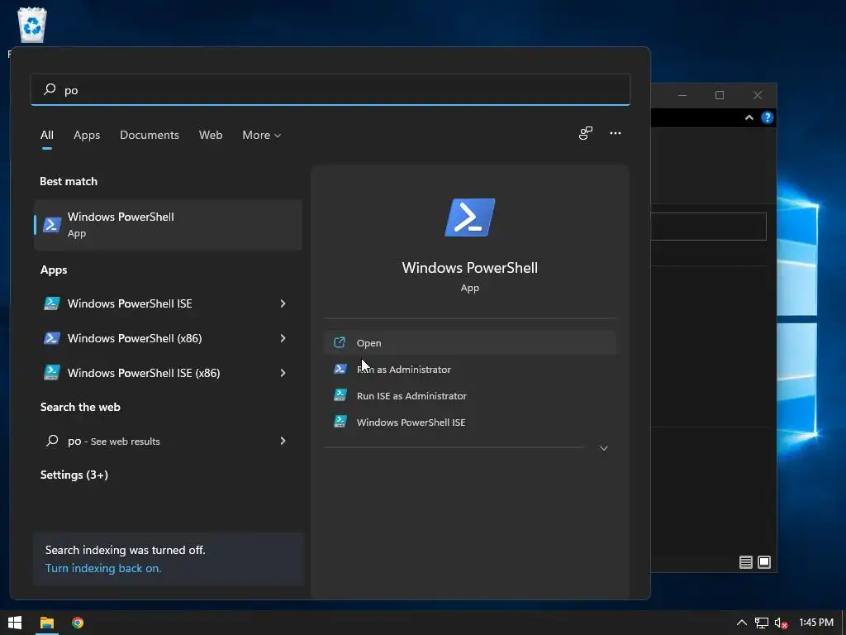This screenshot has width=846, height=635.
Task: Expand Windows PowerShell ISE (x86) options arrow
Action: 283,373
